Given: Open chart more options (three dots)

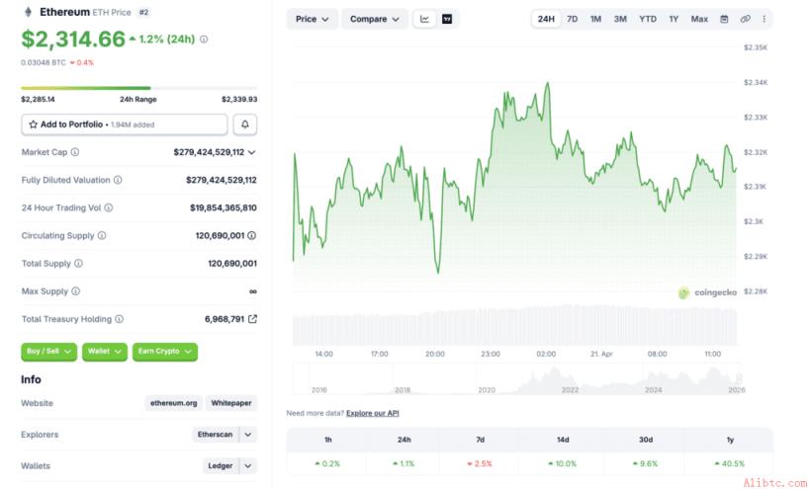Looking at the screenshot, I should coord(765,19).
